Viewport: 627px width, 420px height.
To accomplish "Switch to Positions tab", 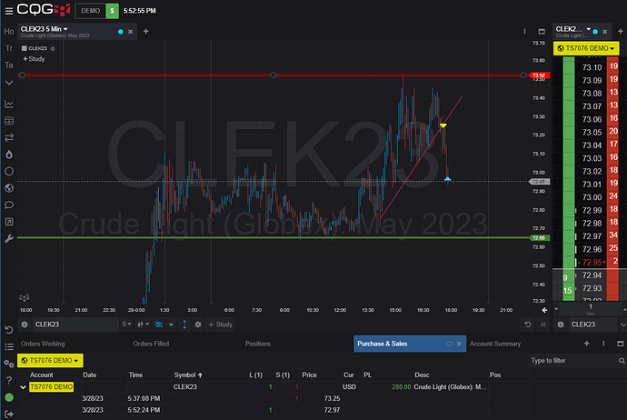I will [257, 344].
